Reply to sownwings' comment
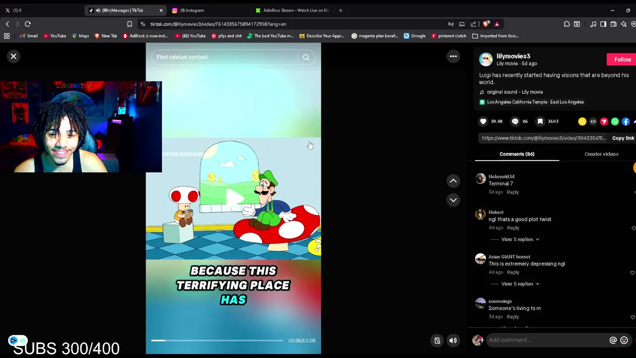 tap(513, 317)
